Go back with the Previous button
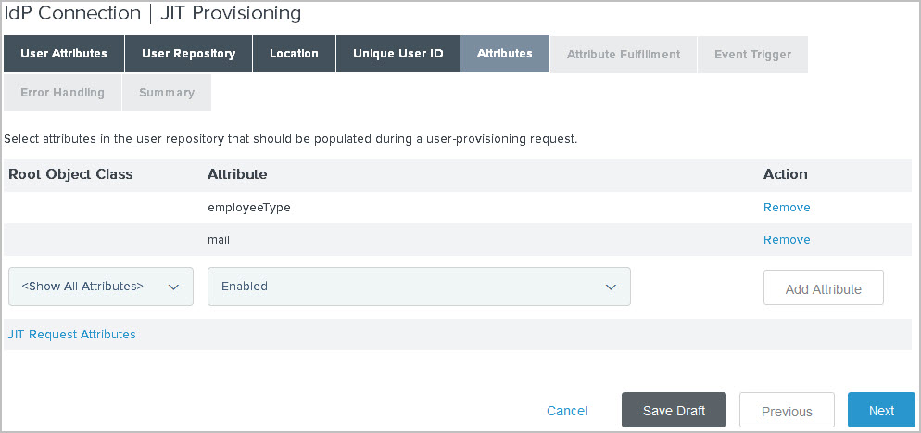This screenshot has width=921, height=433. click(787, 411)
